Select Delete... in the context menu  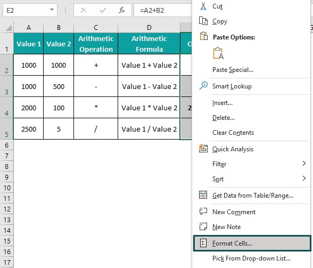coord(224,118)
